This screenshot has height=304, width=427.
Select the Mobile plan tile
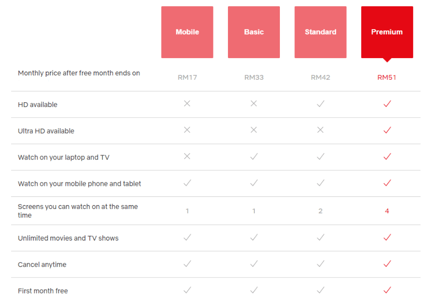pyautogui.click(x=187, y=32)
